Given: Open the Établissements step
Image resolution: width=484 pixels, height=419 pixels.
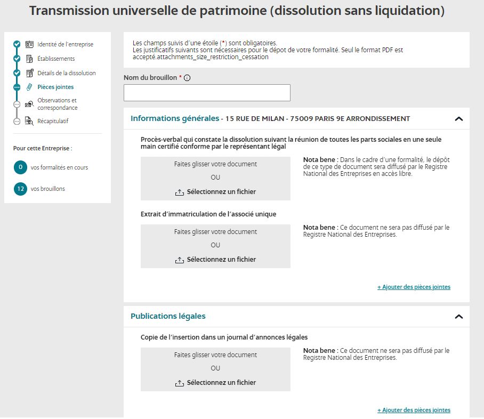Looking at the screenshot, I should (56, 59).
